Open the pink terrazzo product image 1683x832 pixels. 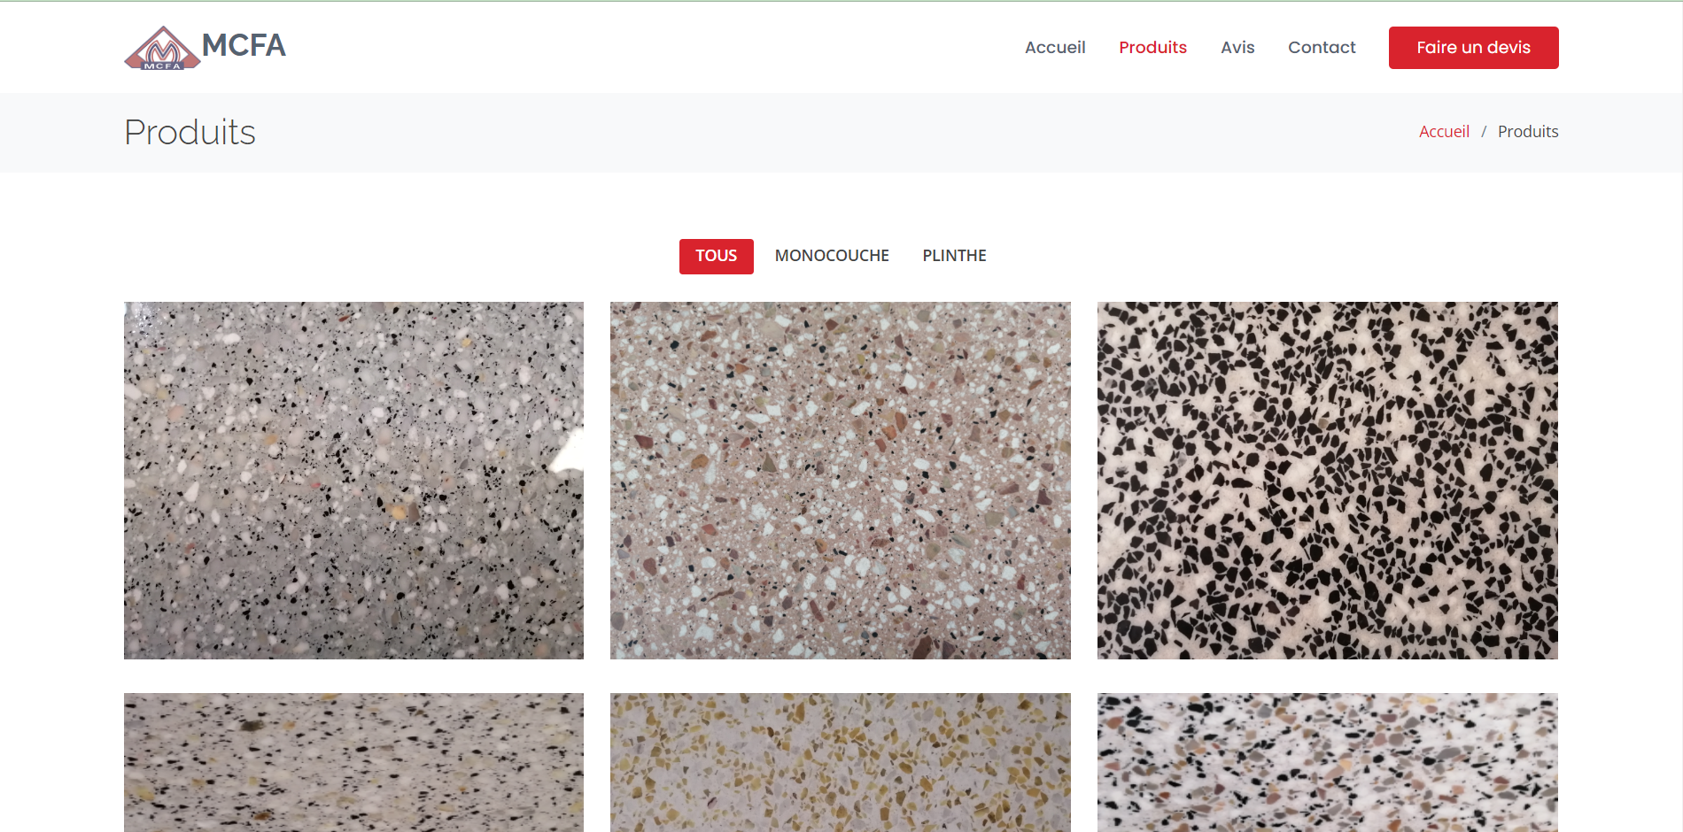pos(841,481)
